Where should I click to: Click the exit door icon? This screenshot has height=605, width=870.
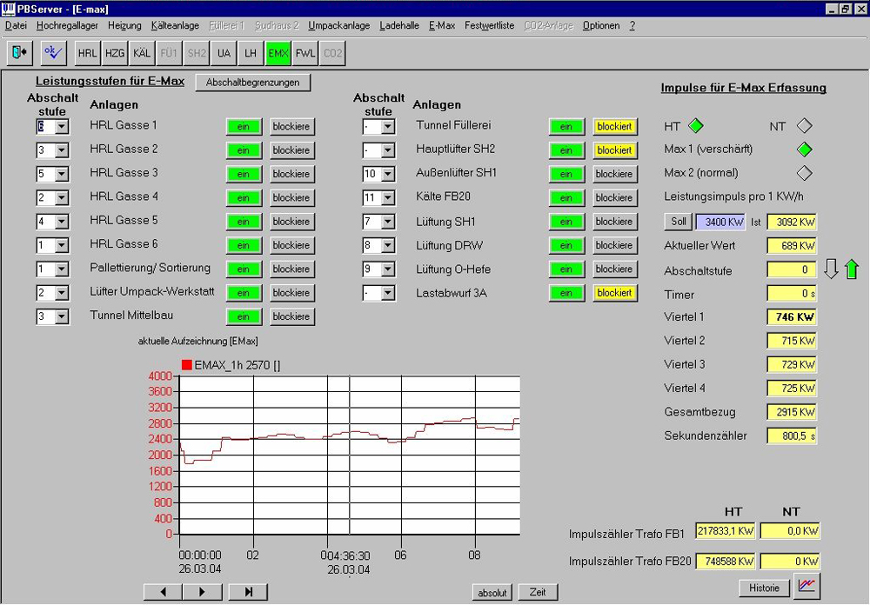(18, 52)
